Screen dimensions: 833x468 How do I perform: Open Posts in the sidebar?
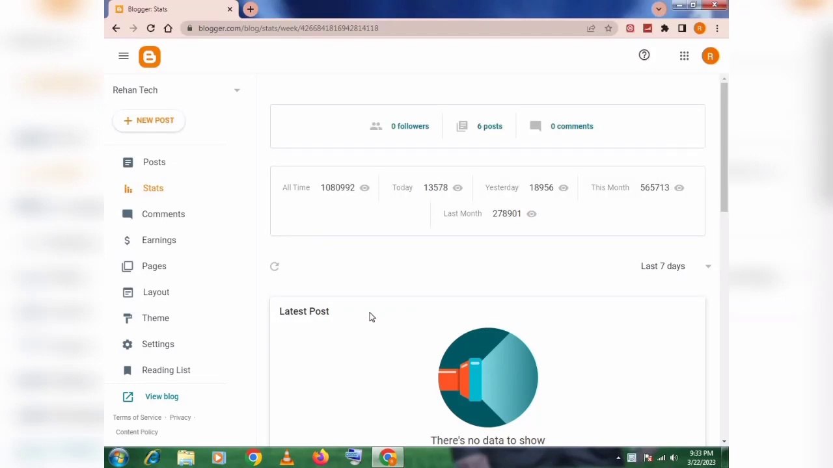click(x=154, y=162)
